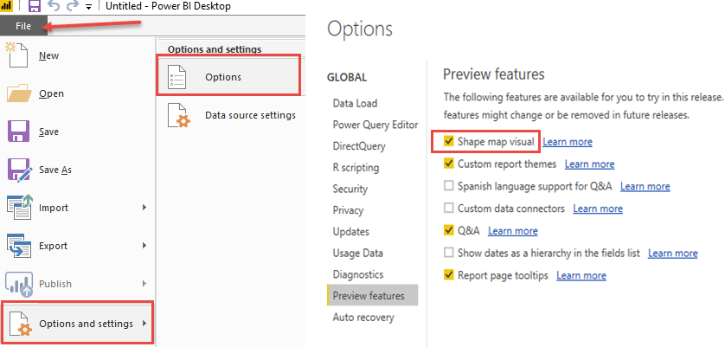725x347 pixels.
Task: Expand the Export submenu arrow
Action: pyautogui.click(x=144, y=246)
